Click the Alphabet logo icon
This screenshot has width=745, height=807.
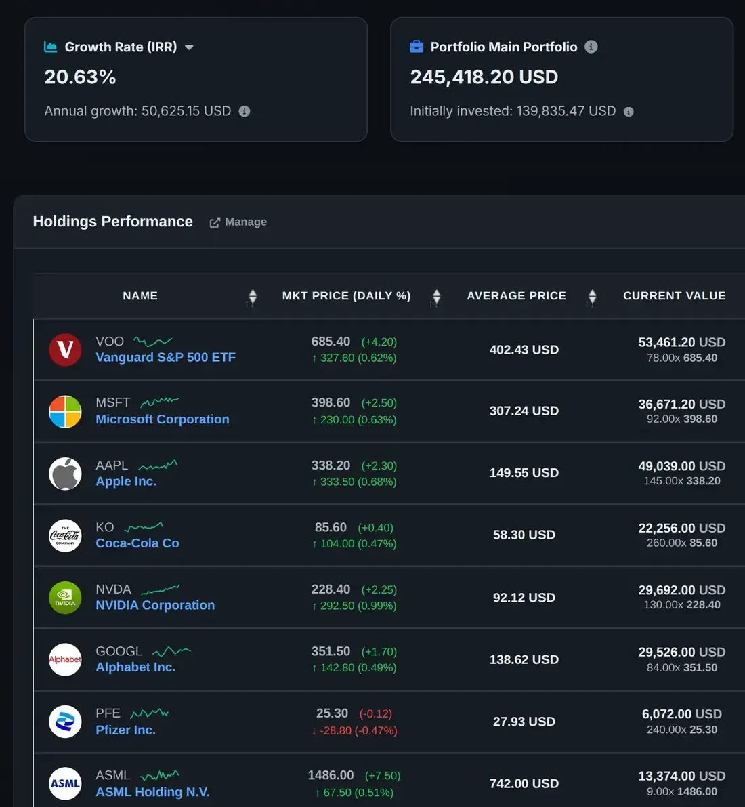click(x=65, y=660)
